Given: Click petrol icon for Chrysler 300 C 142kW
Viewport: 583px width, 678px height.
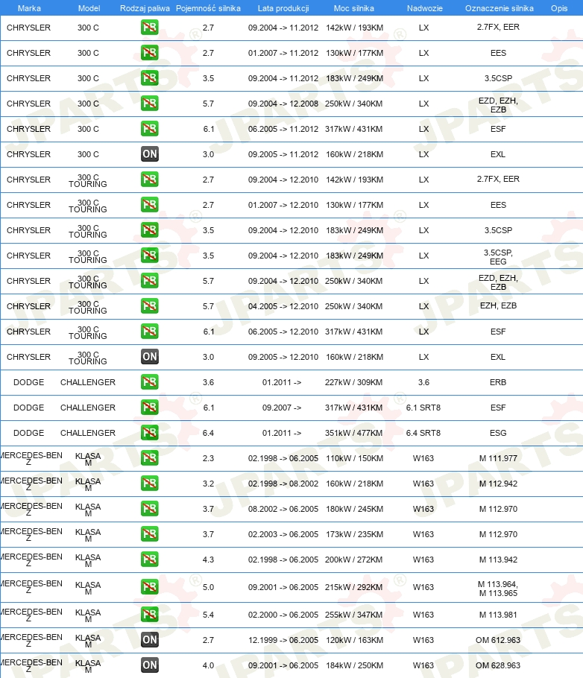Looking at the screenshot, I should 149,28.
